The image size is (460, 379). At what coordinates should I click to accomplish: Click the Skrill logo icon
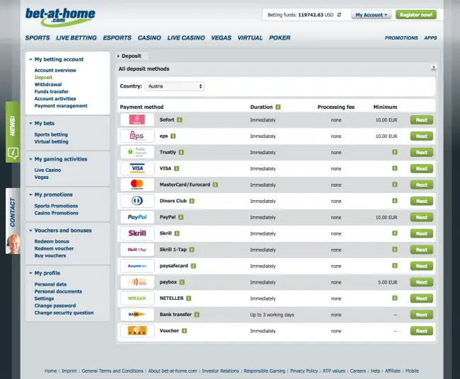[x=137, y=233]
